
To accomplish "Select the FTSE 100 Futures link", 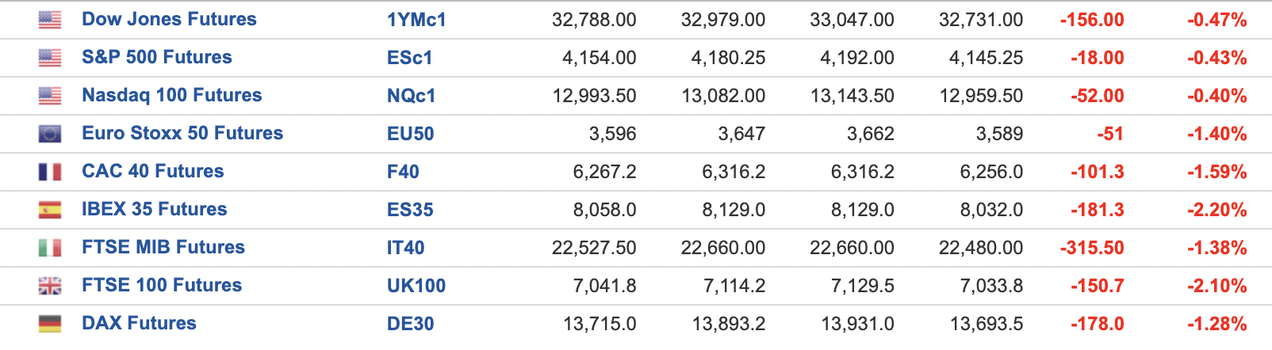I will 162,285.
